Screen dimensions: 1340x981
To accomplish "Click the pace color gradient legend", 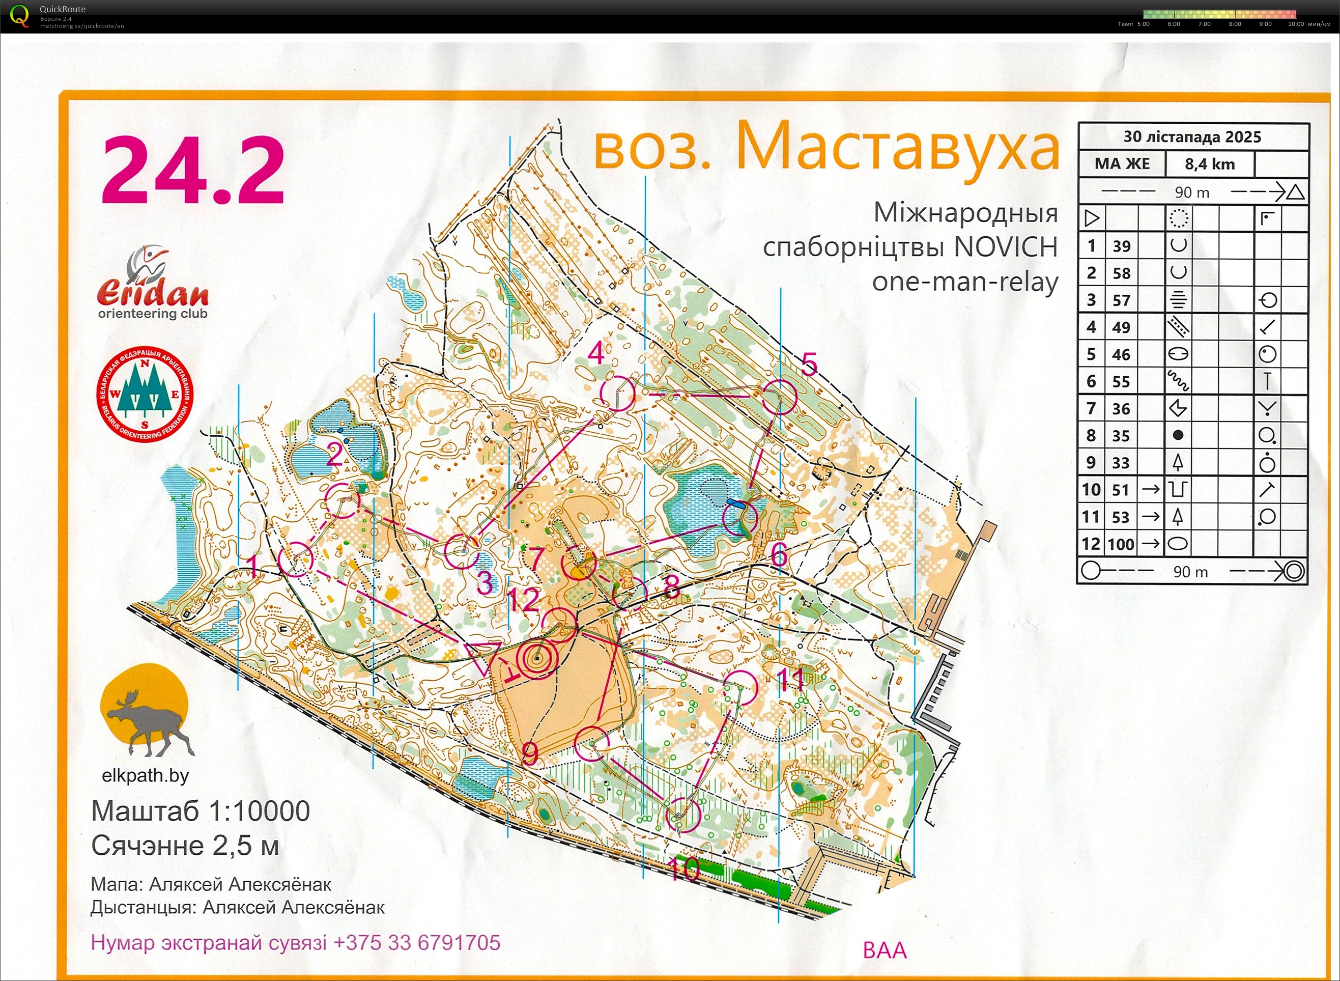I will (x=1219, y=14).
